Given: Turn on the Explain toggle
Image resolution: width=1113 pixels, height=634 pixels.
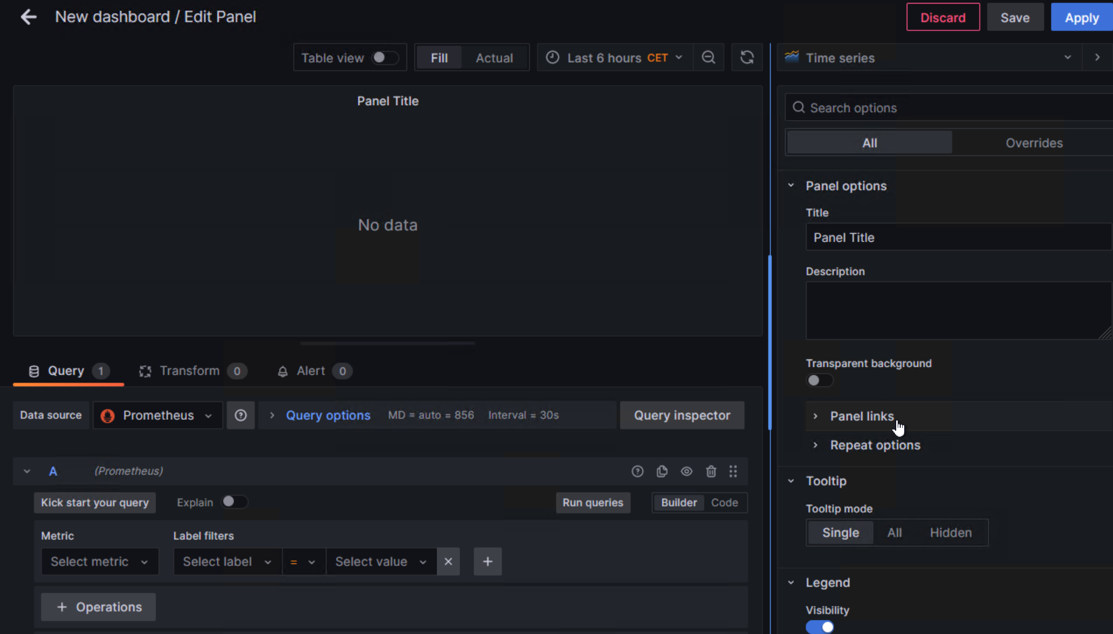Looking at the screenshot, I should point(234,502).
